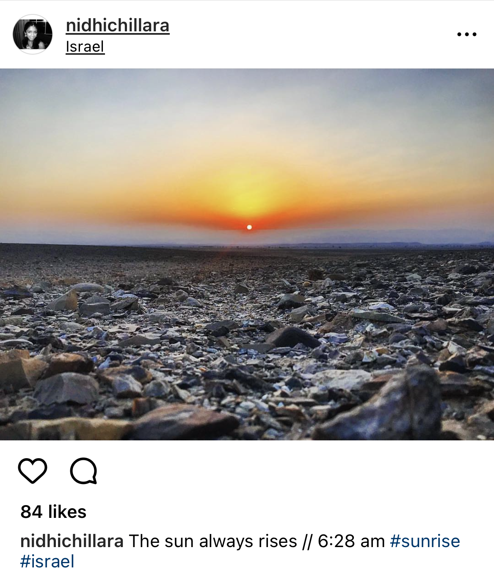Open the #israel hashtag

[47, 561]
